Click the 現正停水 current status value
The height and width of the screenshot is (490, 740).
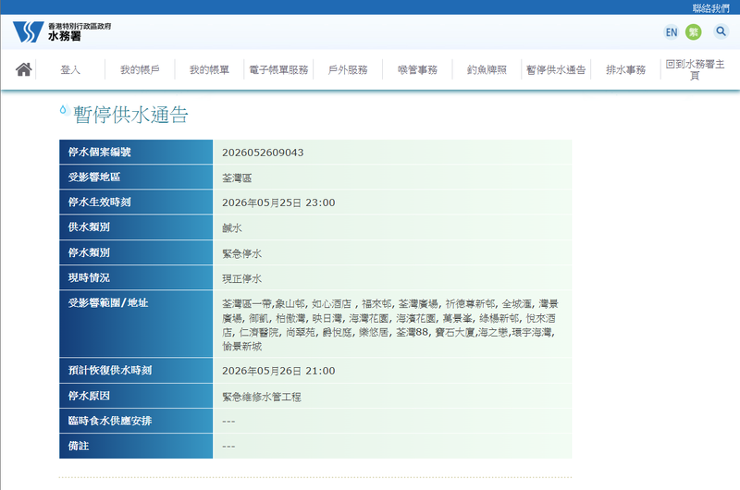pyautogui.click(x=241, y=278)
